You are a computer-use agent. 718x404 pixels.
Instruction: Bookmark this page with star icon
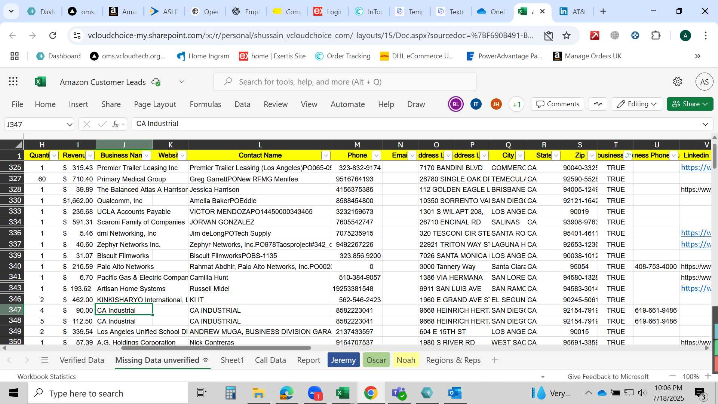(567, 36)
